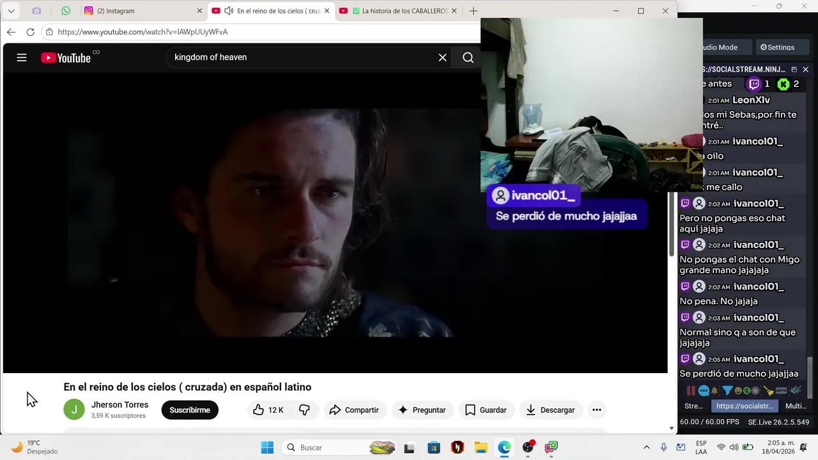Open a new browser tab
The width and height of the screenshot is (818, 460).
tap(474, 11)
